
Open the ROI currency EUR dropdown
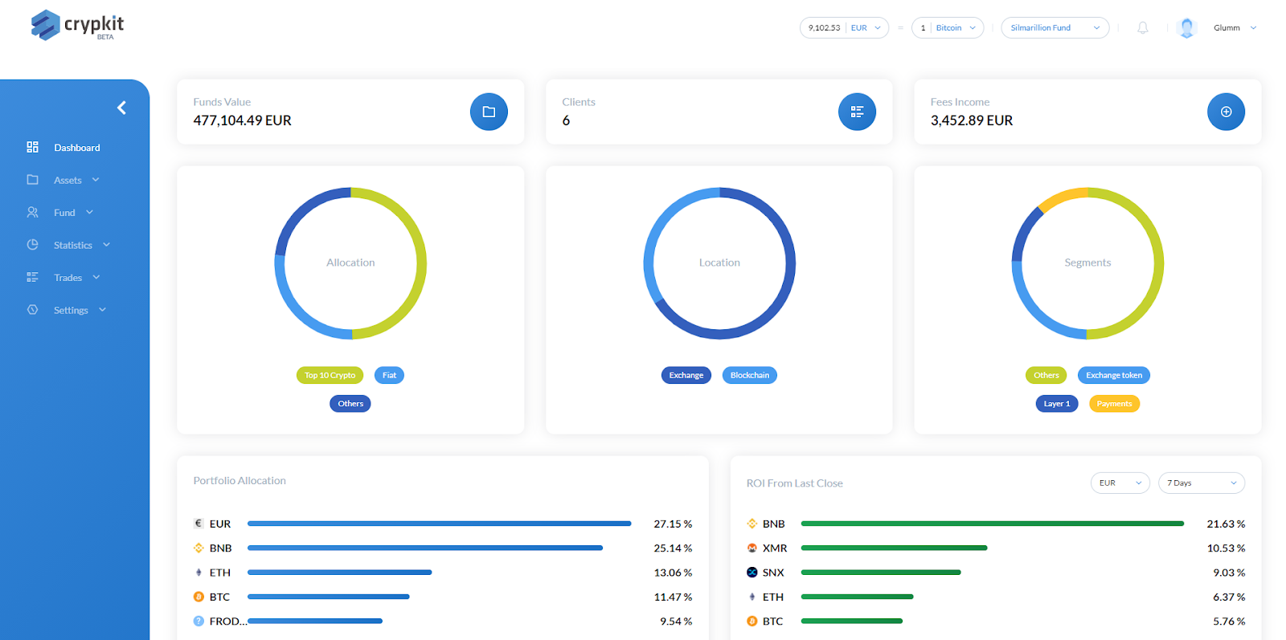[1120, 483]
